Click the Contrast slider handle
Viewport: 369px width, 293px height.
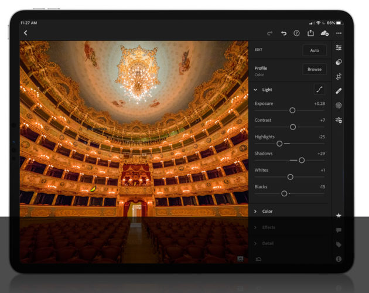pyautogui.click(x=293, y=127)
